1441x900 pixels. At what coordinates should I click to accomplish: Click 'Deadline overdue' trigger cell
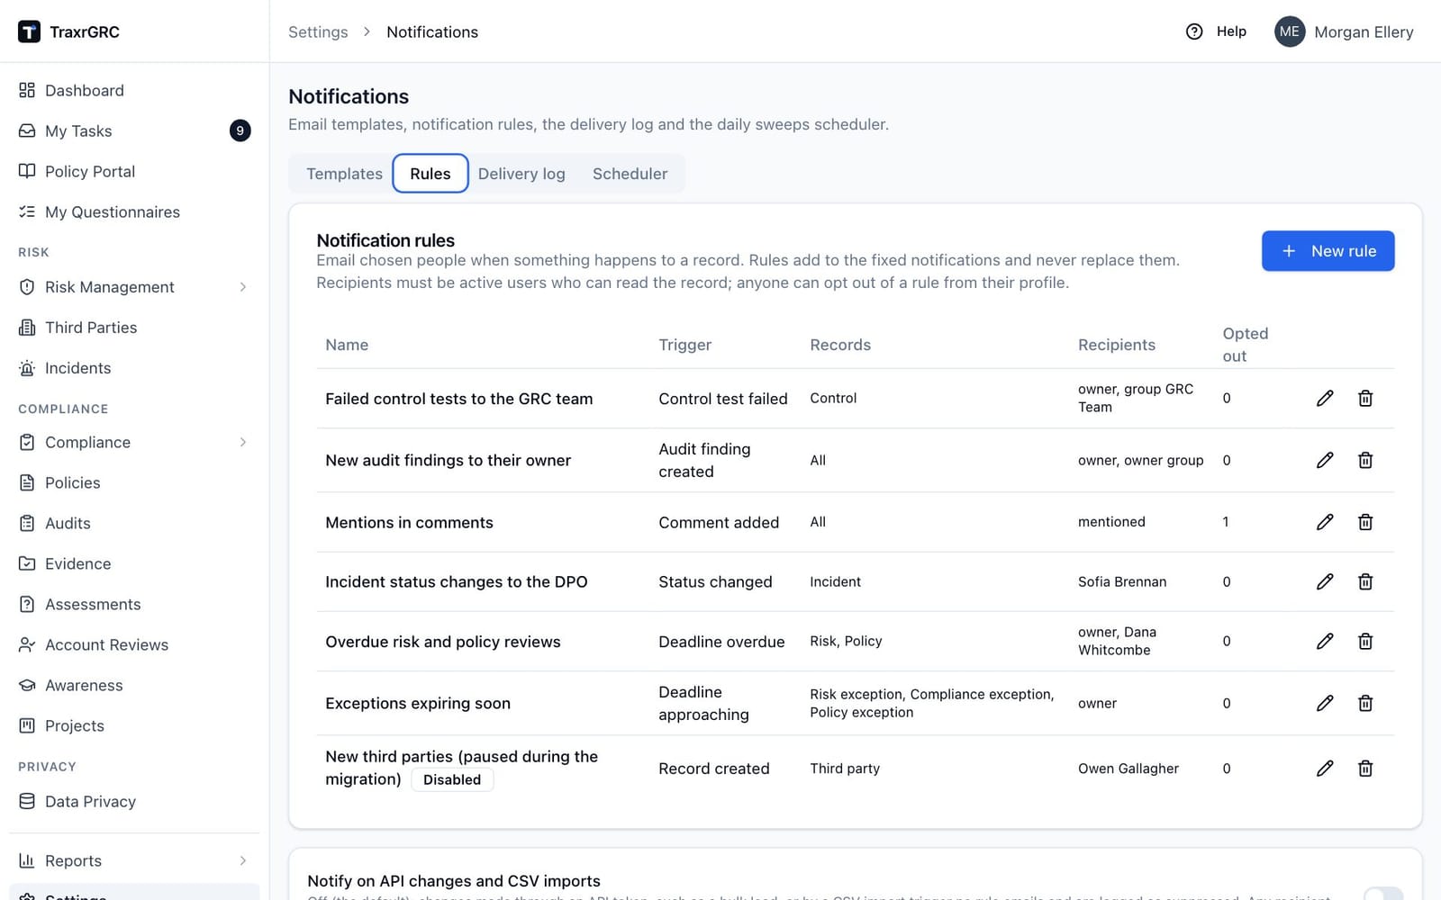point(721,642)
